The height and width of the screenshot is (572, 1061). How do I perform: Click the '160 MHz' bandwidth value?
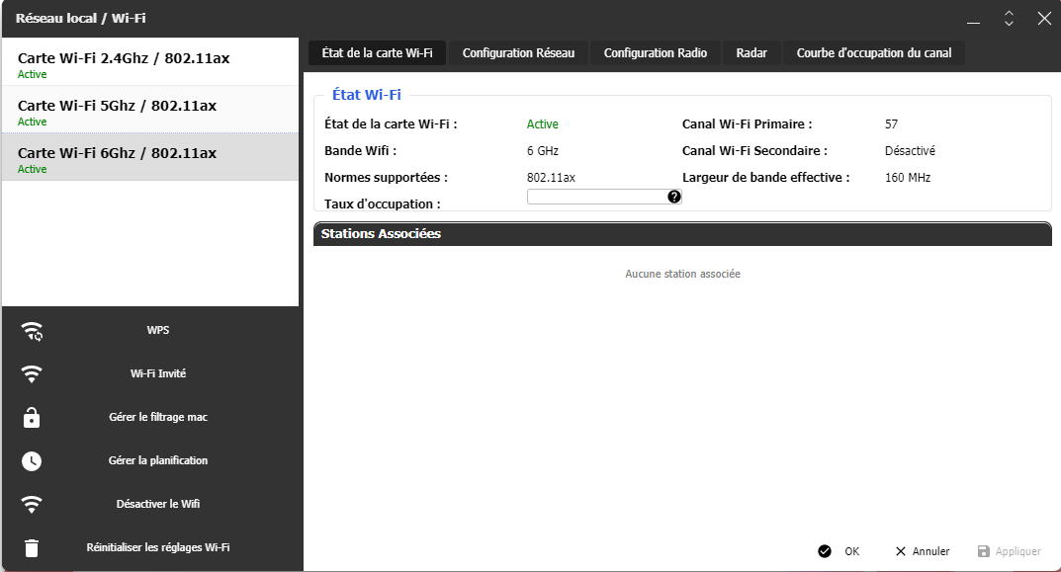click(x=908, y=178)
